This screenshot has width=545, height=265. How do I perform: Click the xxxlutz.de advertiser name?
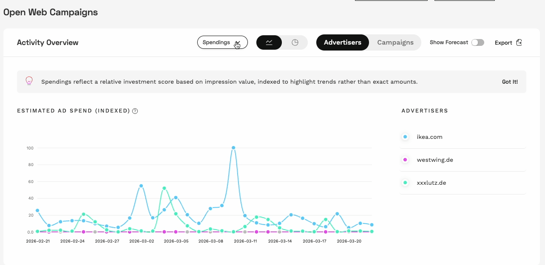click(431, 183)
